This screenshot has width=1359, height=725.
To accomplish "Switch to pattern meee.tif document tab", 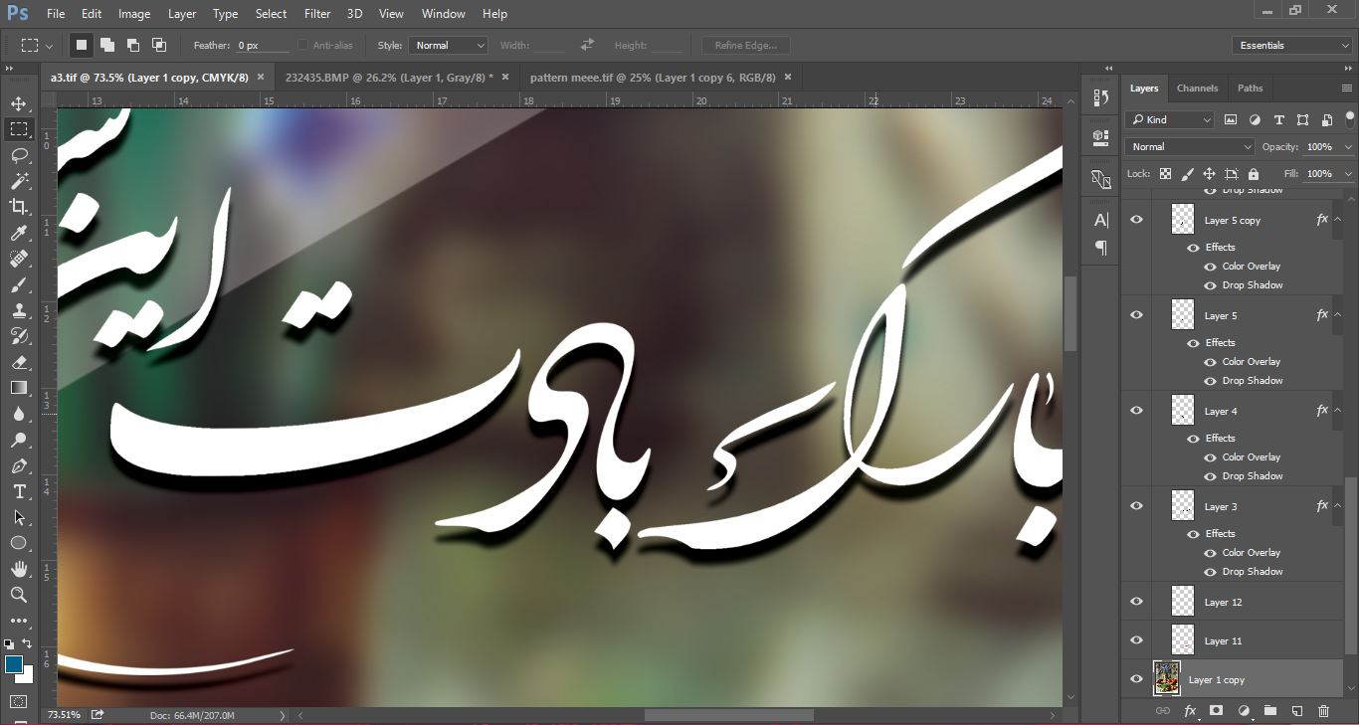I will click(x=653, y=77).
